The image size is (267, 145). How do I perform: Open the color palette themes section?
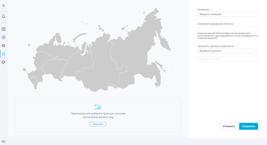click(x=3, y=62)
